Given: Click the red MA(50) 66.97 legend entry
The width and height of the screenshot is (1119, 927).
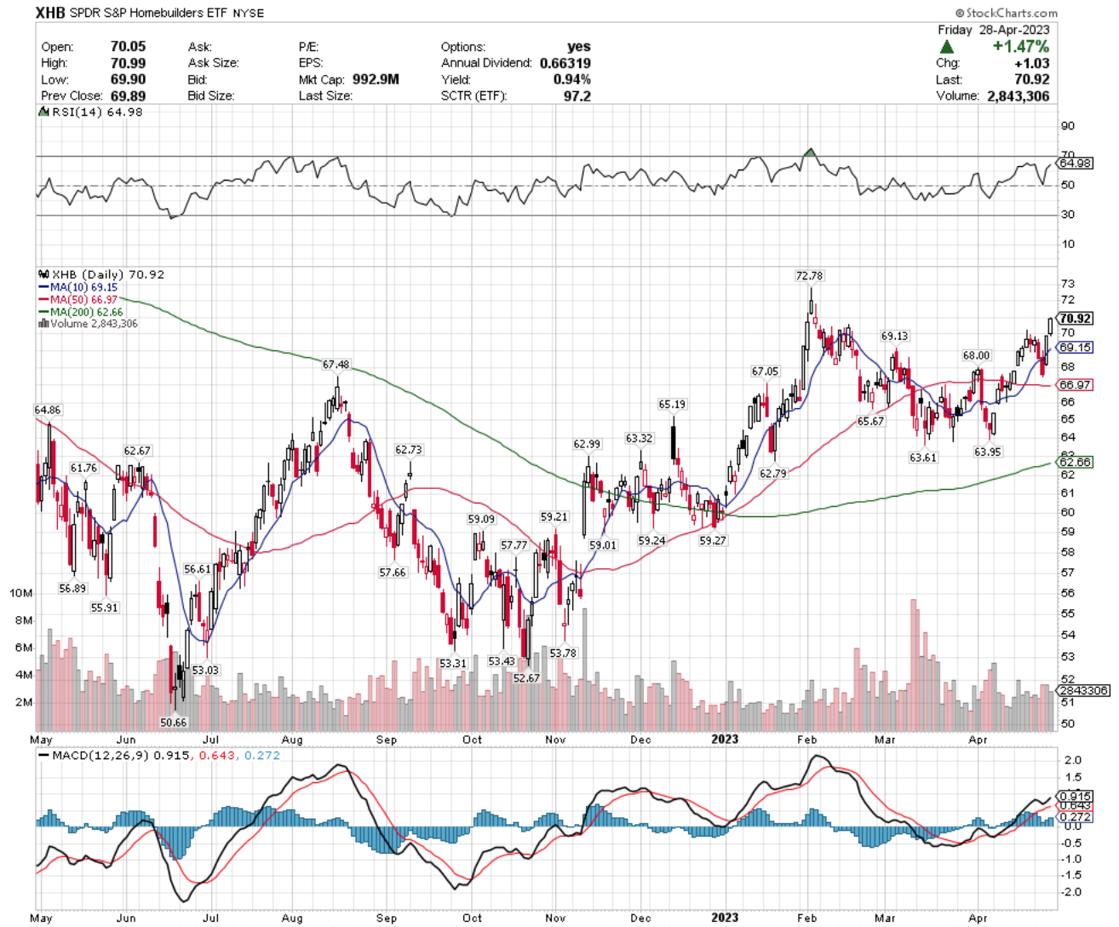Looking at the screenshot, I should (77, 300).
